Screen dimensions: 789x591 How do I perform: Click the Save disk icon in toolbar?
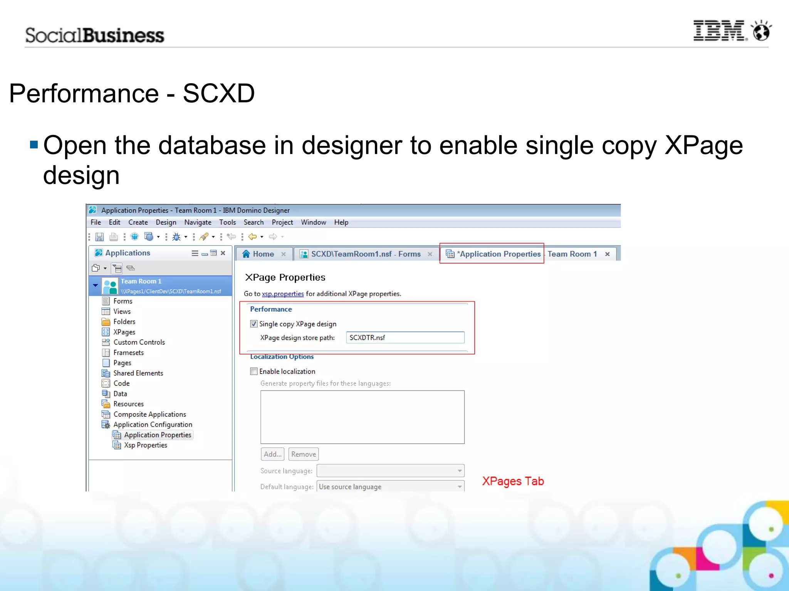pos(99,237)
